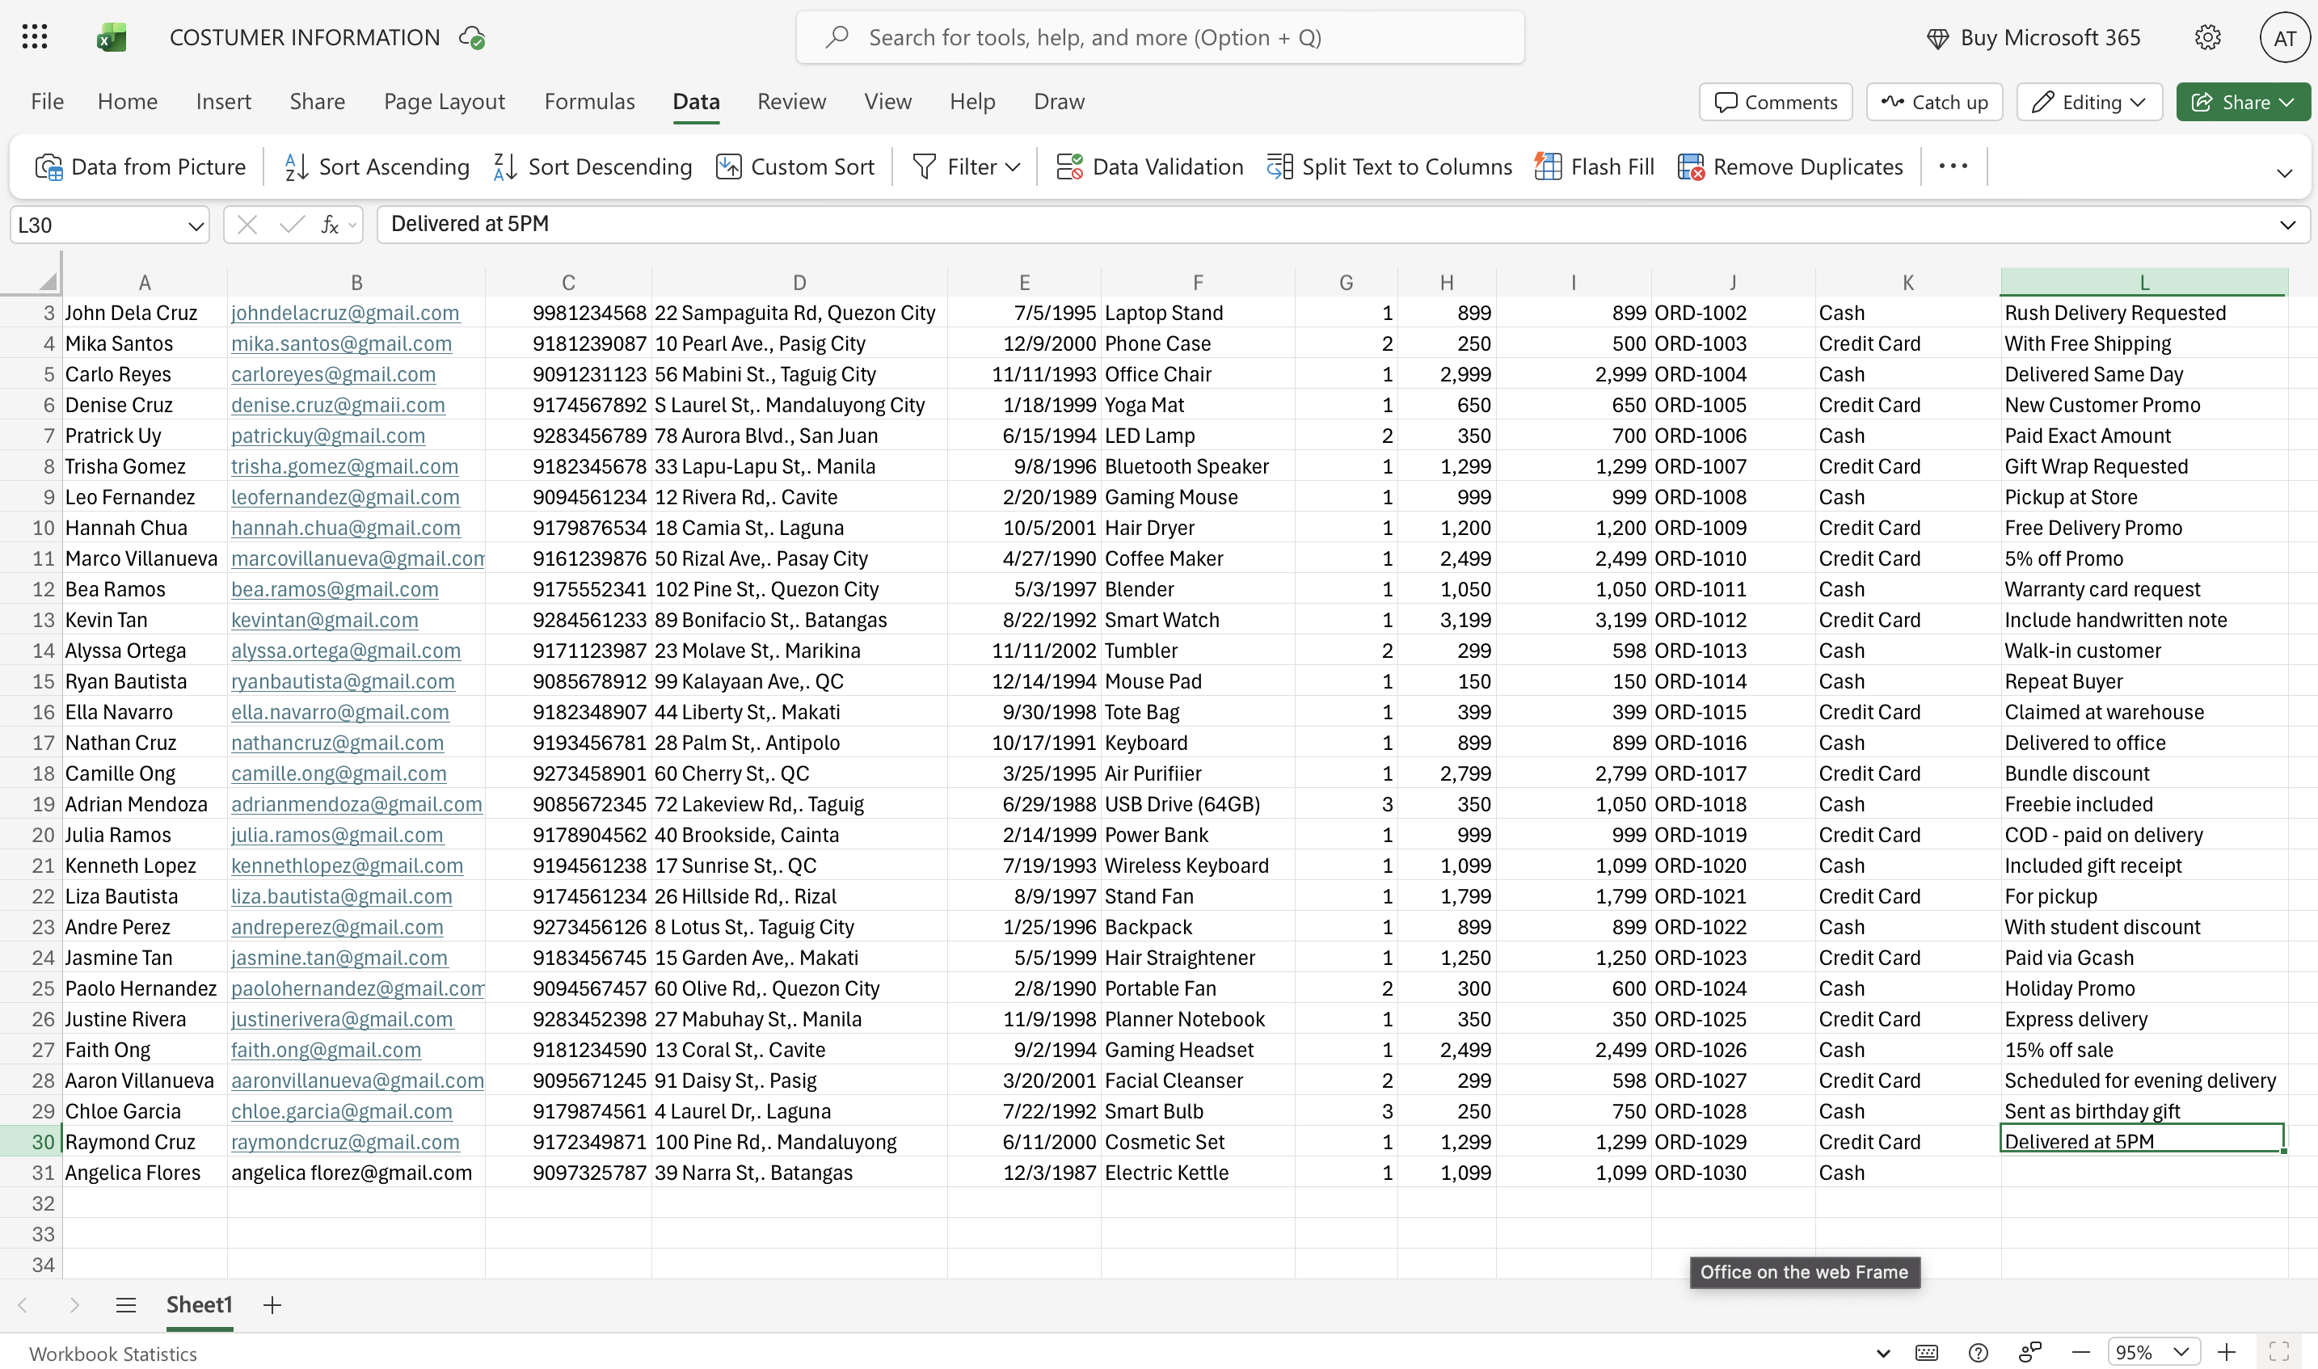Open the zoom level 95% dropdown
The height and width of the screenshot is (1369, 2318).
[2181, 1352]
